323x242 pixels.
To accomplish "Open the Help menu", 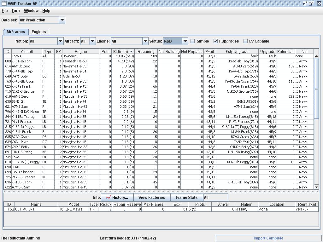I will tap(46, 11).
